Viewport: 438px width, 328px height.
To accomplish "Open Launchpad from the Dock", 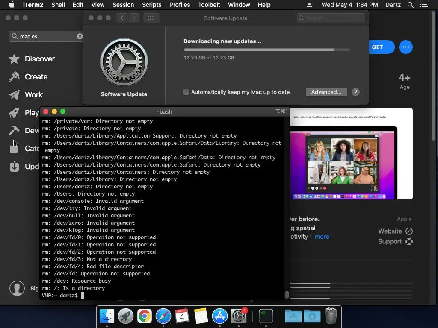I will (x=125, y=316).
